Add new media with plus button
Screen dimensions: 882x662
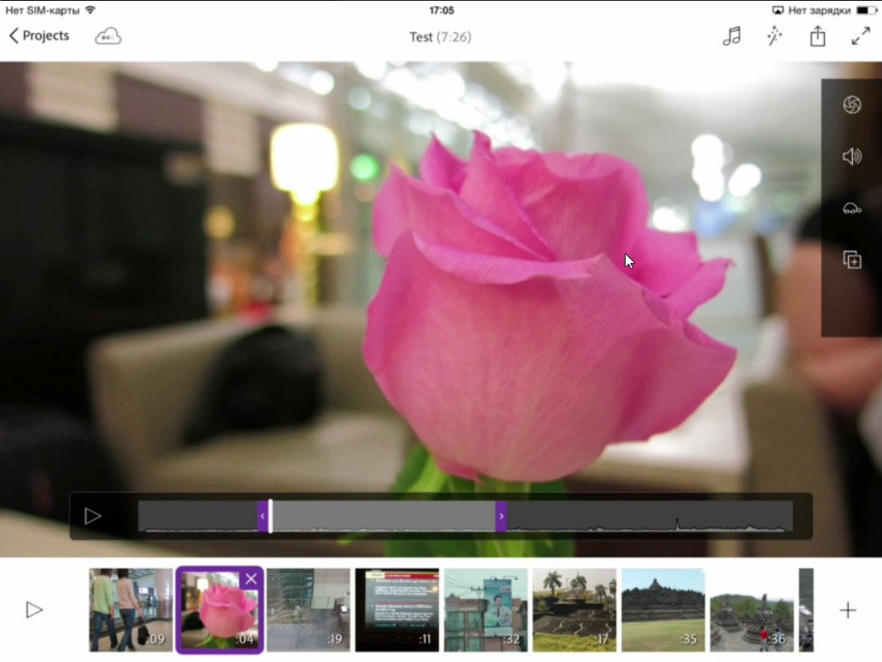[847, 611]
